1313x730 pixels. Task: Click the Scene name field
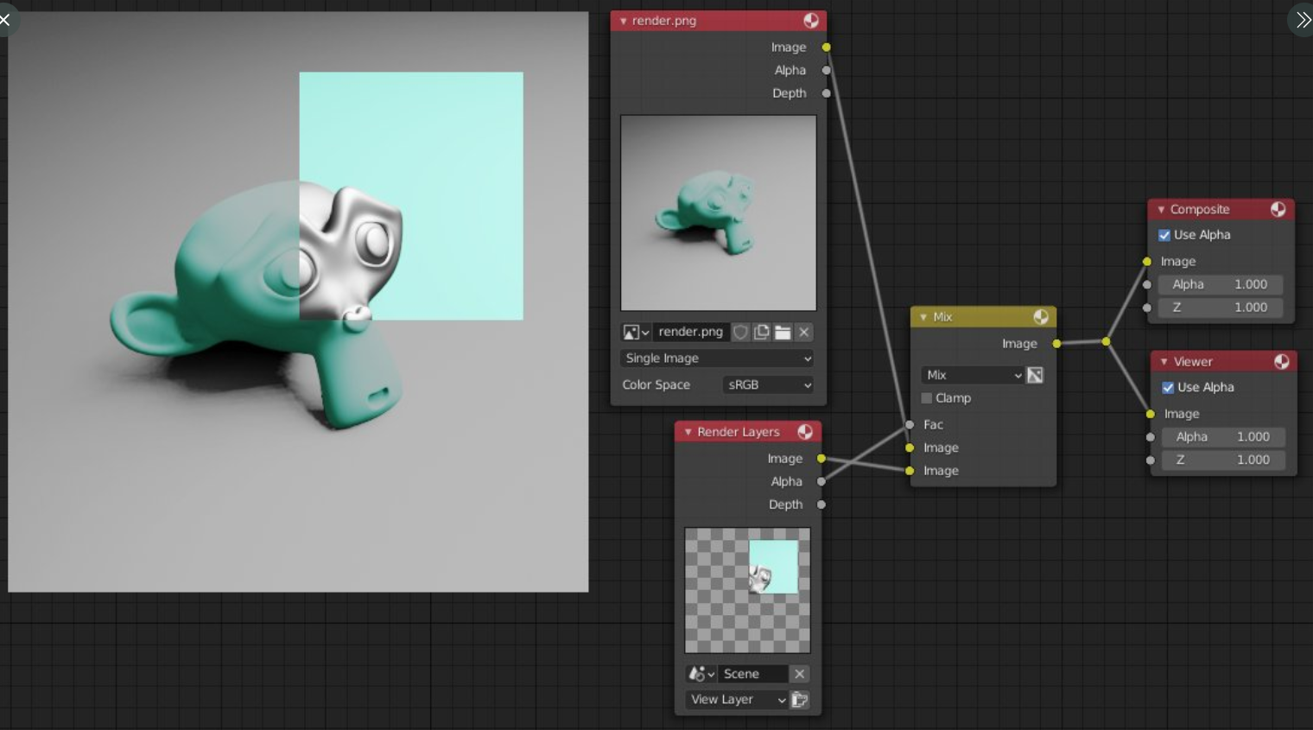coord(752,674)
